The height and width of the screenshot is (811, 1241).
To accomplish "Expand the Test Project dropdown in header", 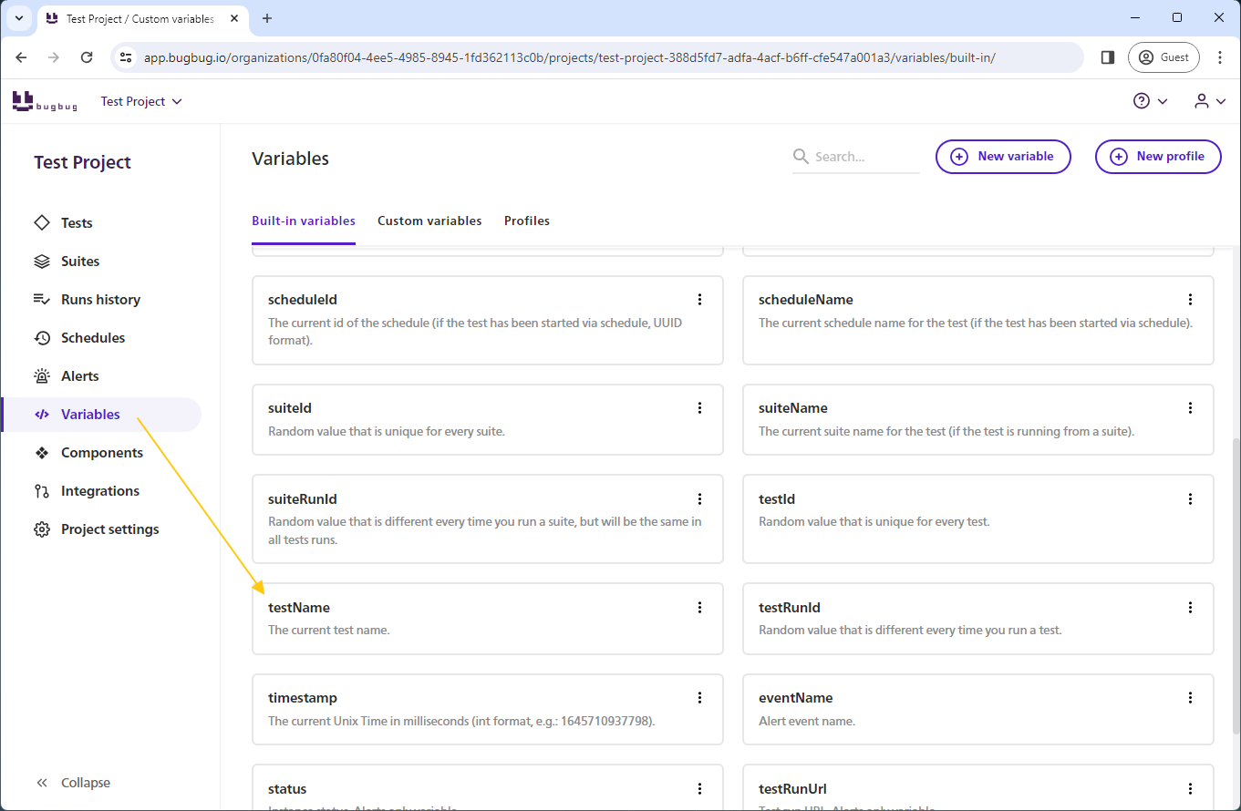I will pos(141,101).
